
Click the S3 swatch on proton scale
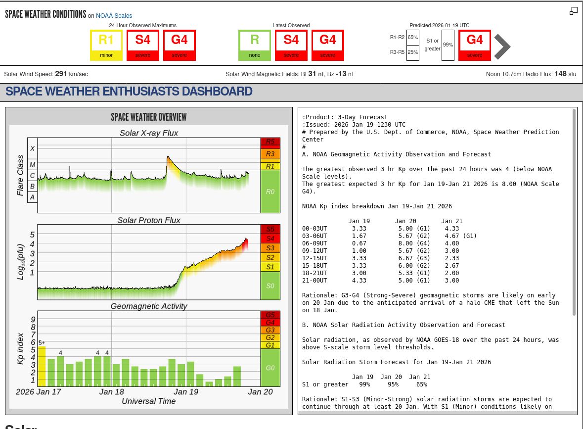[270, 248]
